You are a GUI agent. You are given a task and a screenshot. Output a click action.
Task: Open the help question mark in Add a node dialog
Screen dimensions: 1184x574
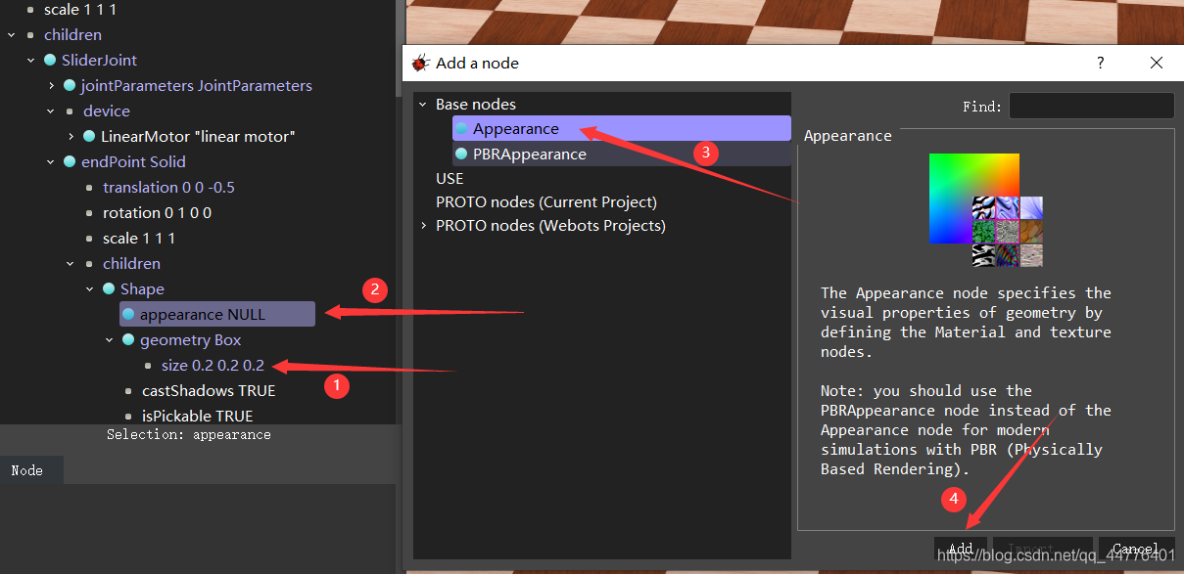point(1101,63)
